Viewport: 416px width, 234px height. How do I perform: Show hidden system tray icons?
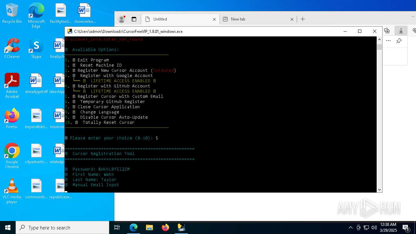(350, 227)
